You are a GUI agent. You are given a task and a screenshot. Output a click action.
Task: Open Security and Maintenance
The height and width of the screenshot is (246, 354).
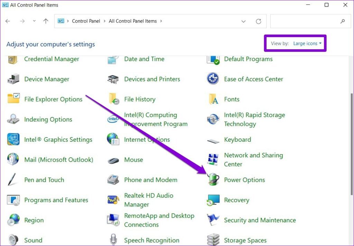(x=260, y=220)
